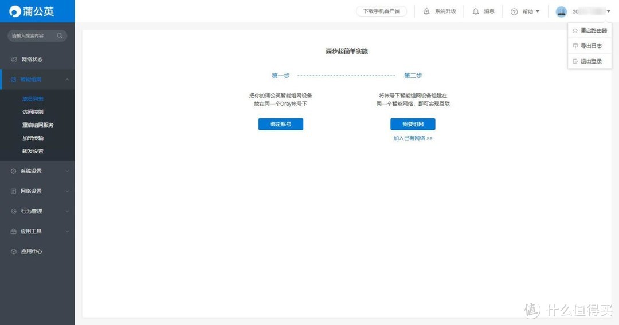Open 访问控制 submenu item
Image resolution: width=619 pixels, height=325 pixels.
[33, 112]
